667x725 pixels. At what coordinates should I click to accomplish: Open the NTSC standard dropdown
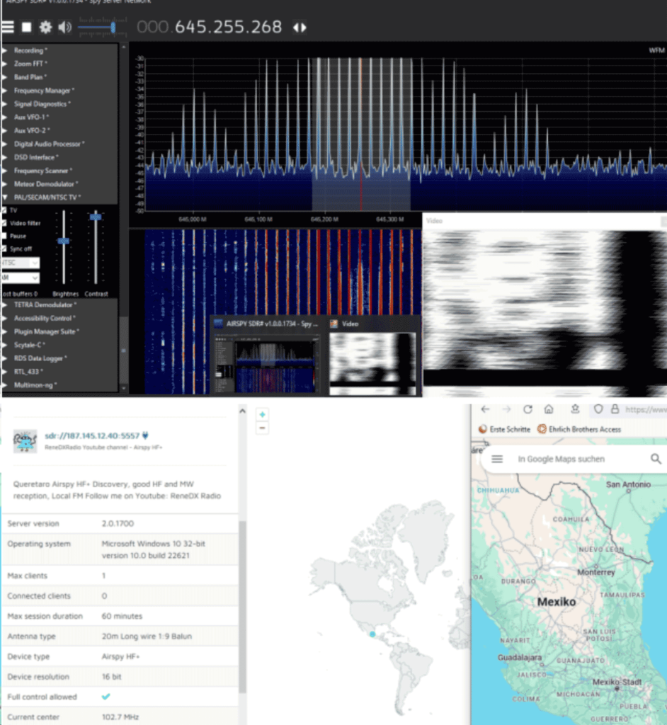point(21,263)
